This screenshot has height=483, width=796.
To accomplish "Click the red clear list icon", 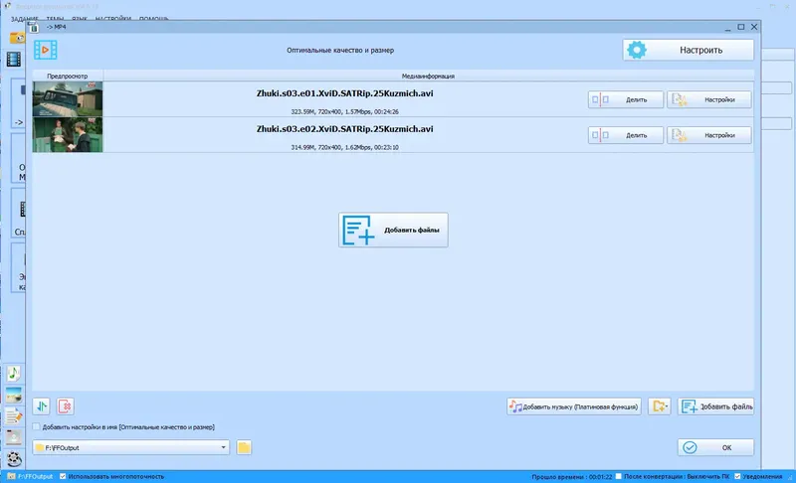I will (66, 405).
